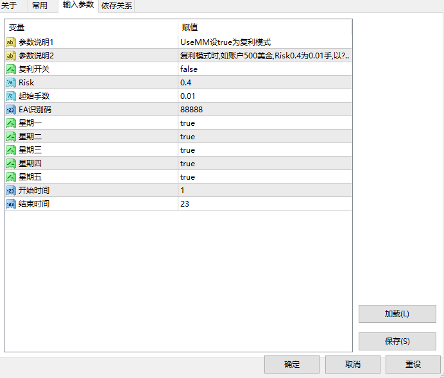Image resolution: width=444 pixels, height=378 pixels.
Task: Select the 星期三 variable name
Action: coord(30,150)
